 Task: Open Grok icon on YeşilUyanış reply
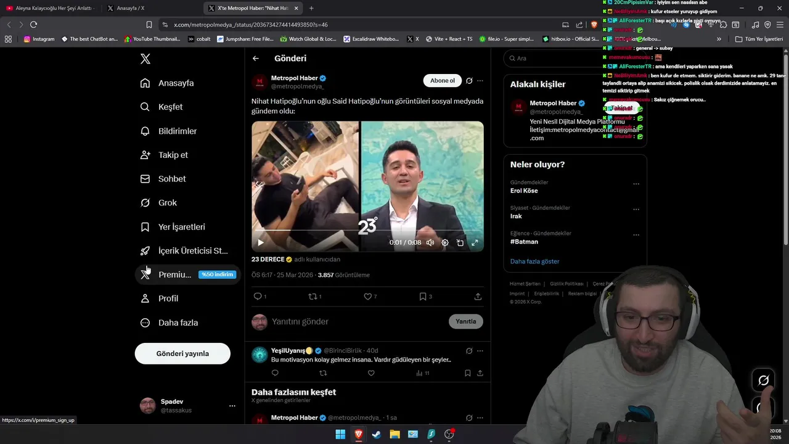pos(469,351)
